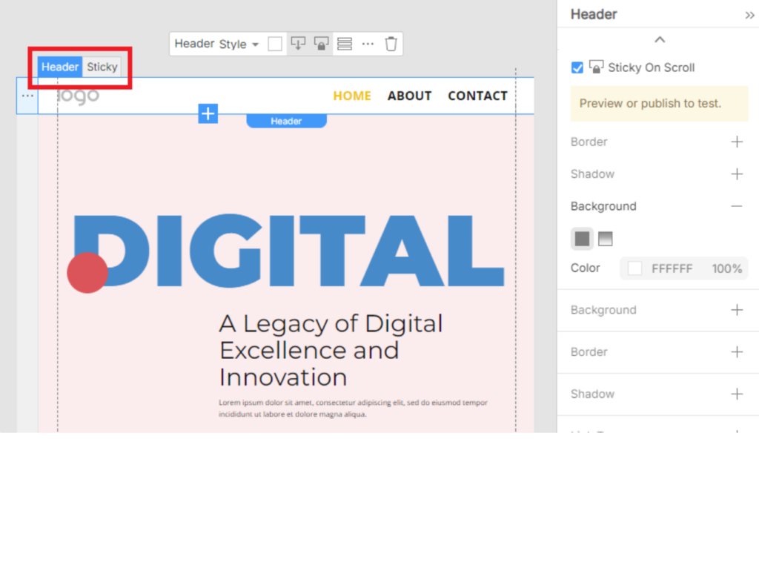759x565 pixels.
Task: Select the Sticky tab label
Action: coord(102,67)
